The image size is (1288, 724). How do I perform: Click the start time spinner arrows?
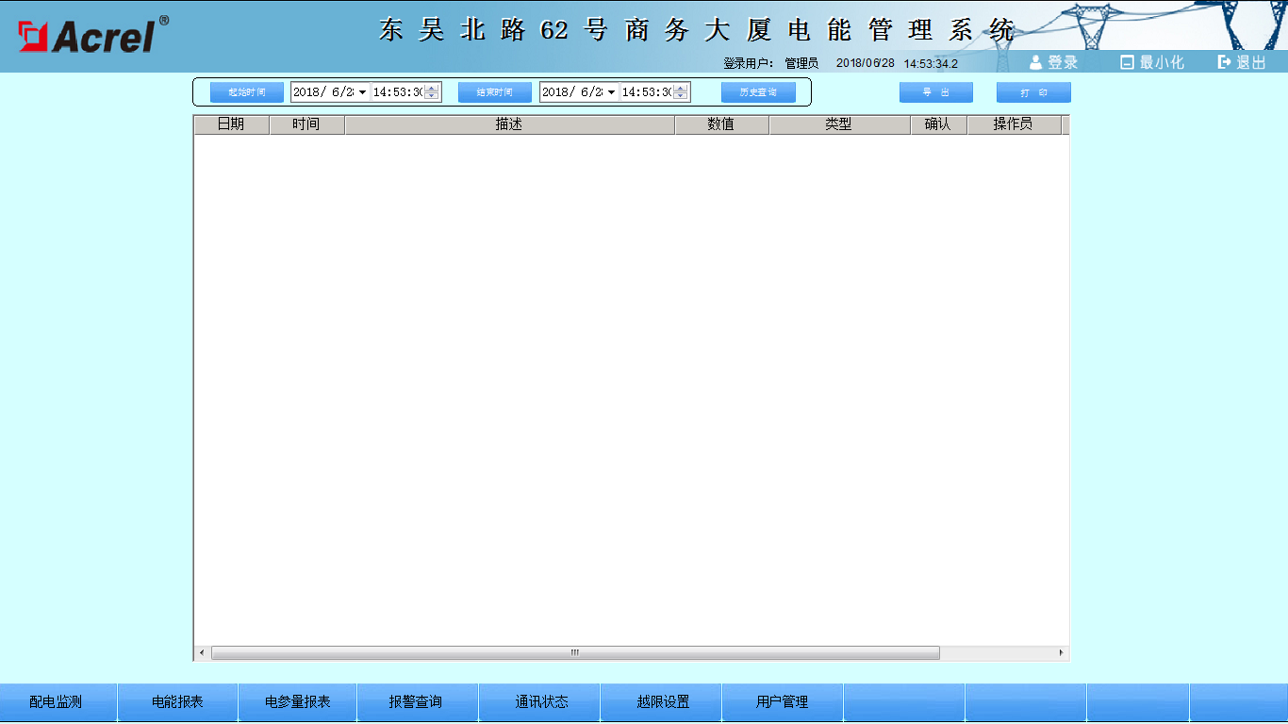coord(432,92)
